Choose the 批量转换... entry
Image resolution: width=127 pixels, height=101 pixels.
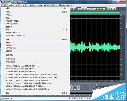pos(36,55)
